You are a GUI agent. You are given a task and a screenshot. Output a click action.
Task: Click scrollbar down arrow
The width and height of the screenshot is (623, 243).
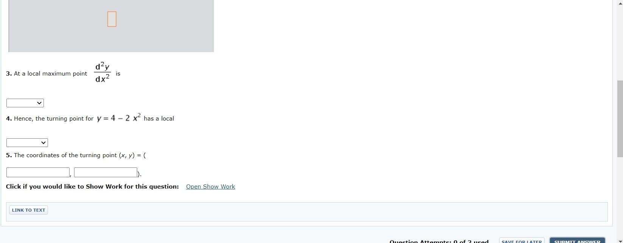(620, 240)
